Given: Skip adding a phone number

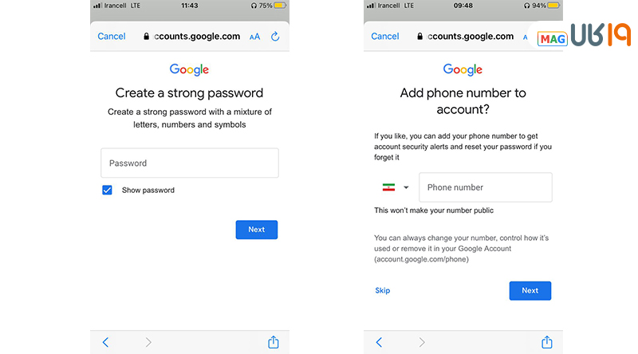Looking at the screenshot, I should pos(383,291).
